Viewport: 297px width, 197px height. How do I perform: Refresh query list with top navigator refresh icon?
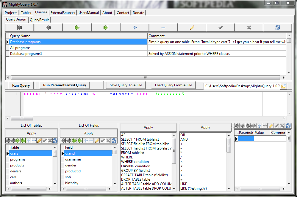(x=277, y=28)
